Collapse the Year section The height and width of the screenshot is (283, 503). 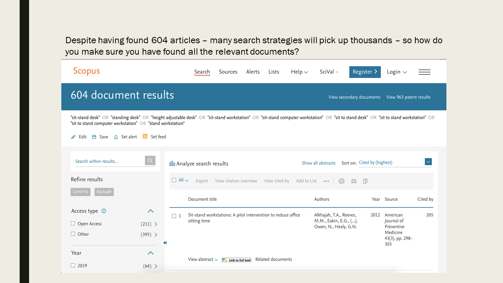point(151,253)
